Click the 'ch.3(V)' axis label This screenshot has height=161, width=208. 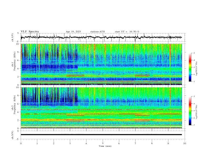click(x=13, y=135)
